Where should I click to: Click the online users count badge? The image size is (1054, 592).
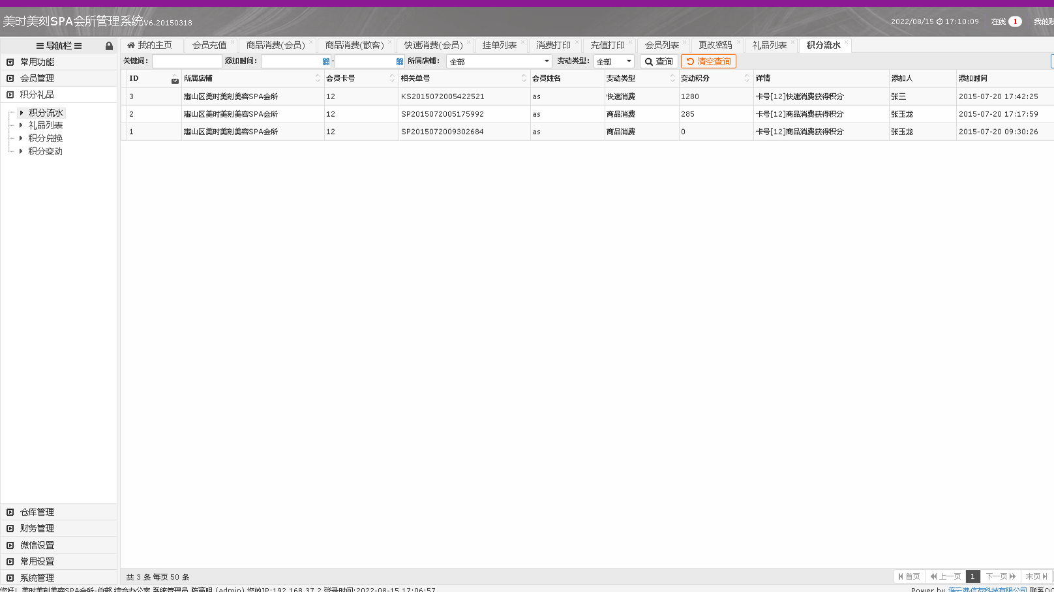coord(1015,22)
